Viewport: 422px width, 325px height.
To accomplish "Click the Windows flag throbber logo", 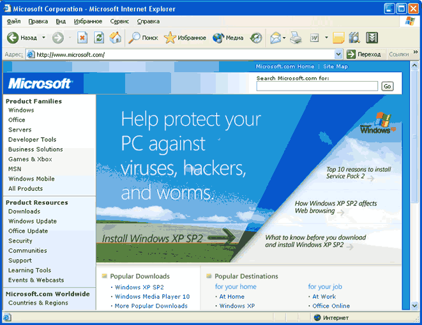I will (x=410, y=21).
